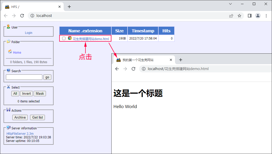Sort by the Timestamp column header
Screen dimensions: 272x154
tap(143, 31)
